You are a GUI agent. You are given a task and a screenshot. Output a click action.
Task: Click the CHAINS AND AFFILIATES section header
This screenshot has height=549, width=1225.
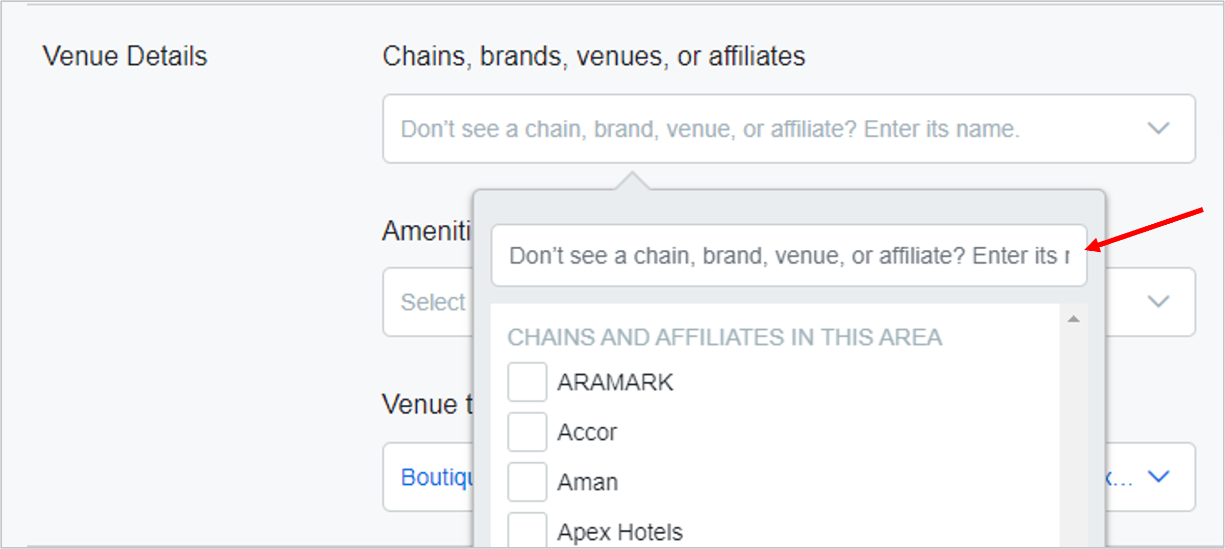pos(724,337)
